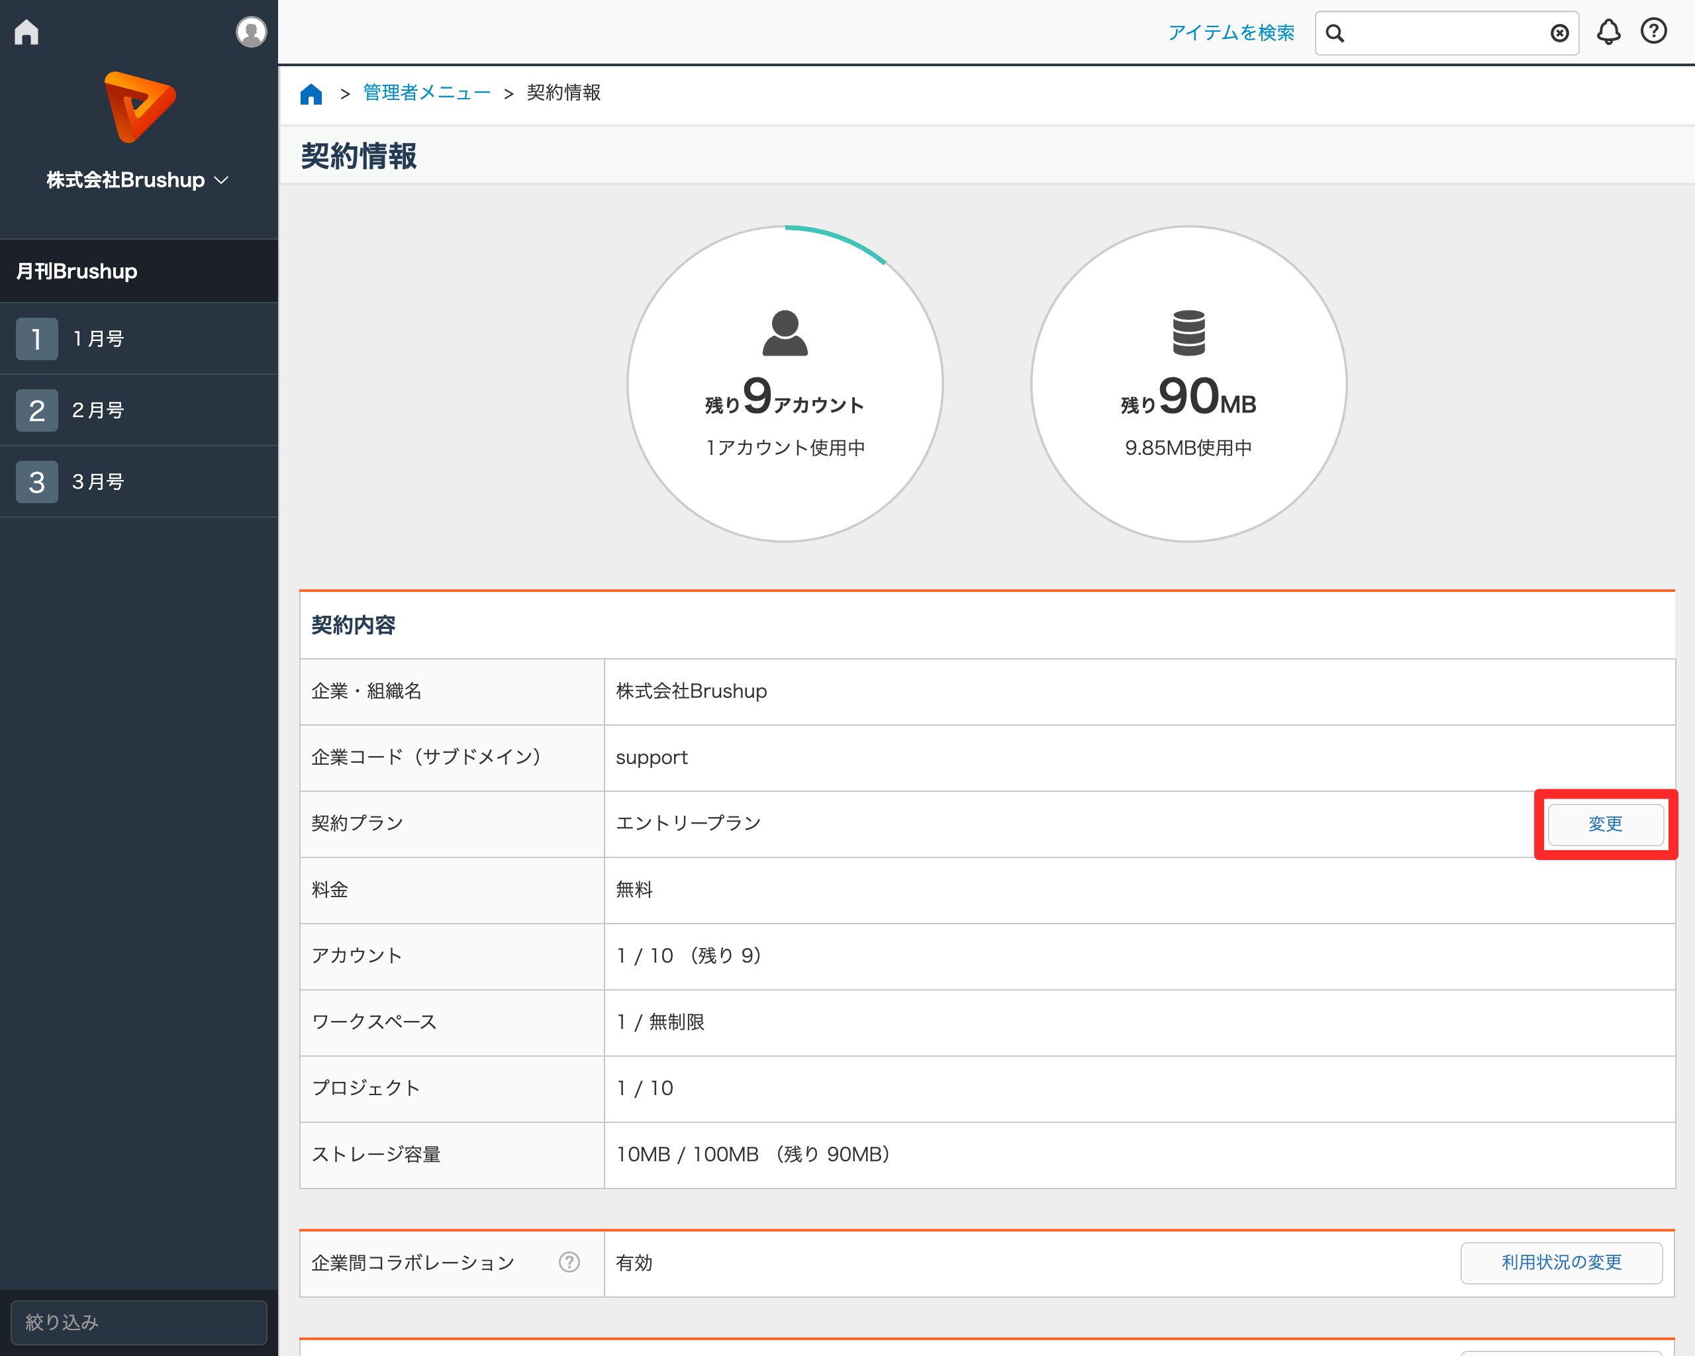Open the 管理者メニュー breadcrumb link
This screenshot has width=1695, height=1356.
[x=427, y=93]
